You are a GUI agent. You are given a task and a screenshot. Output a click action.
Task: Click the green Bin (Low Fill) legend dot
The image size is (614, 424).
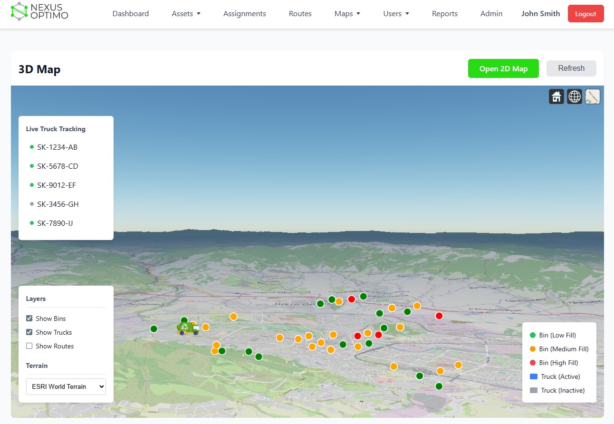click(x=533, y=335)
